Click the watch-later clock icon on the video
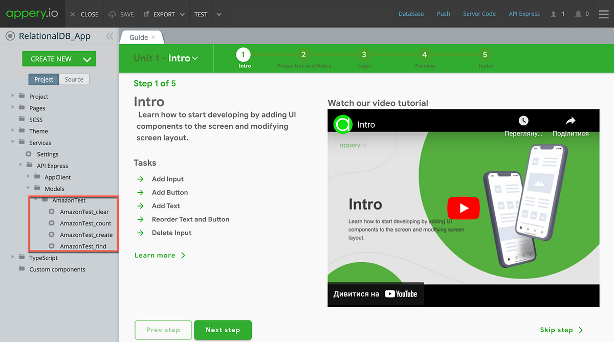 [523, 121]
